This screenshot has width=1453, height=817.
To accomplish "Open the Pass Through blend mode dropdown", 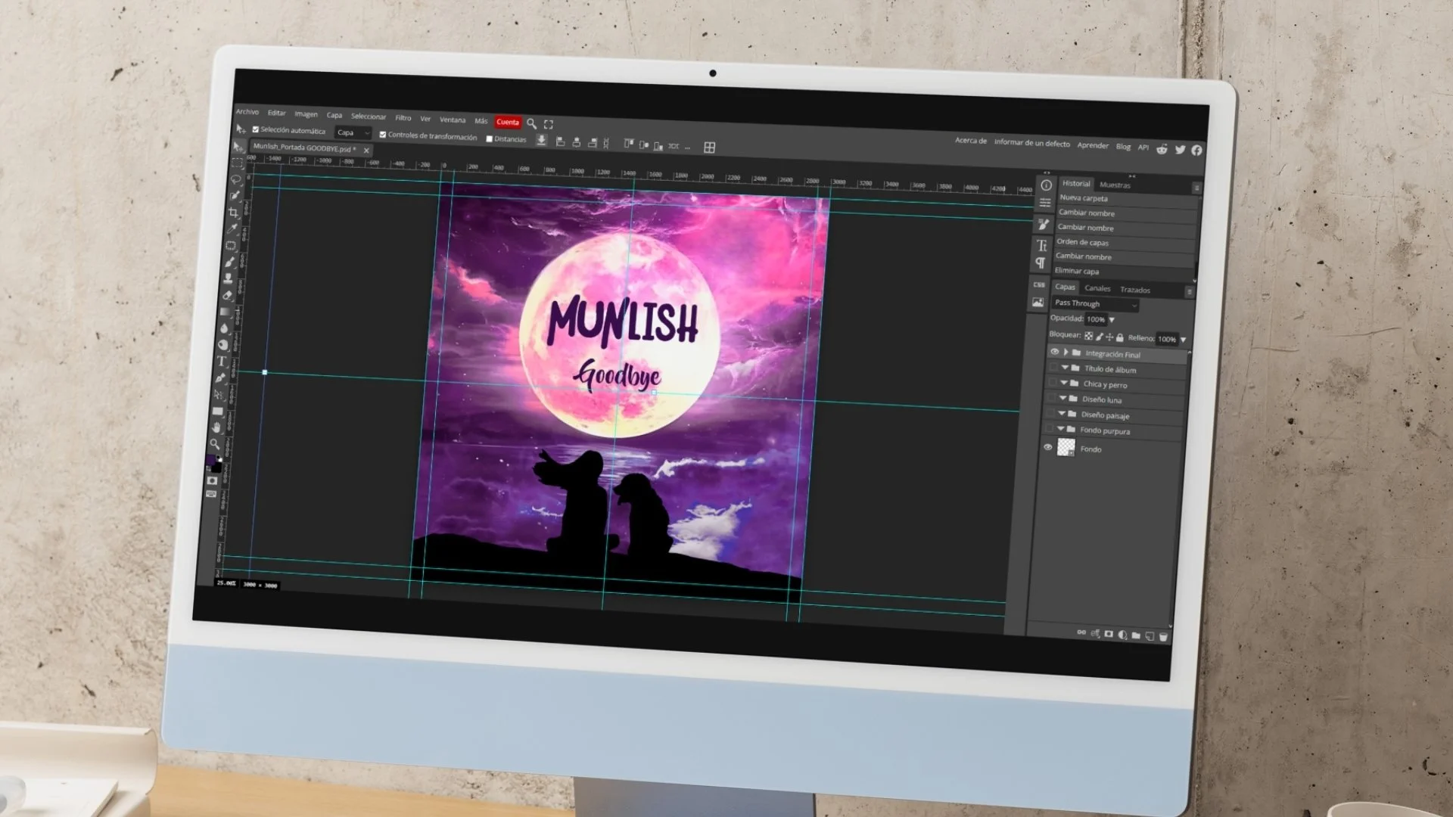I will tap(1094, 304).
